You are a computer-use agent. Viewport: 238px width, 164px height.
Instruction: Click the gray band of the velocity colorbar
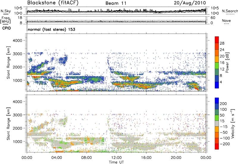pyautogui.click(x=217, y=123)
